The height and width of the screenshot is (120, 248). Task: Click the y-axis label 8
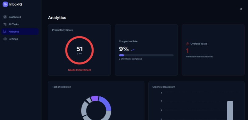tap(161, 93)
